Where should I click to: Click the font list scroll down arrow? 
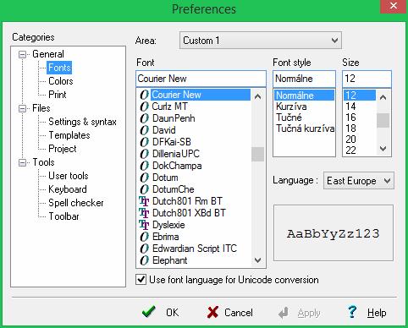coord(257,260)
